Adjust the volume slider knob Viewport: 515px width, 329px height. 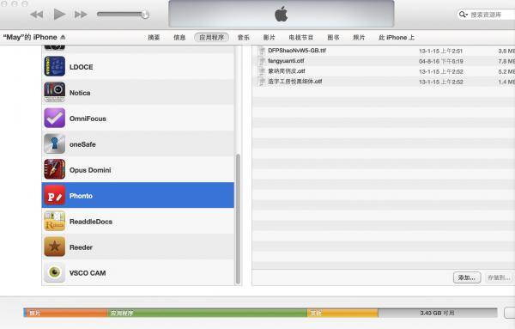coord(145,14)
